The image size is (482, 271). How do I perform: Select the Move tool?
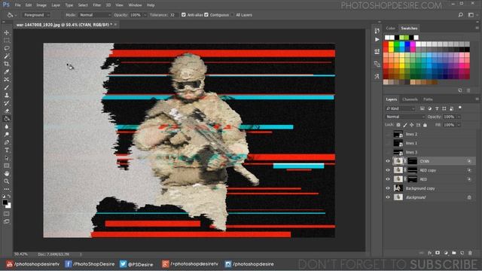[7, 32]
